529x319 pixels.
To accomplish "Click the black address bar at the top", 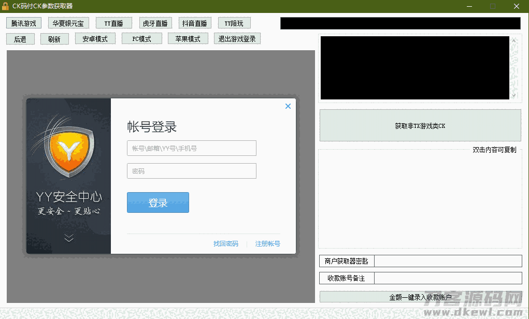I will [x=401, y=23].
